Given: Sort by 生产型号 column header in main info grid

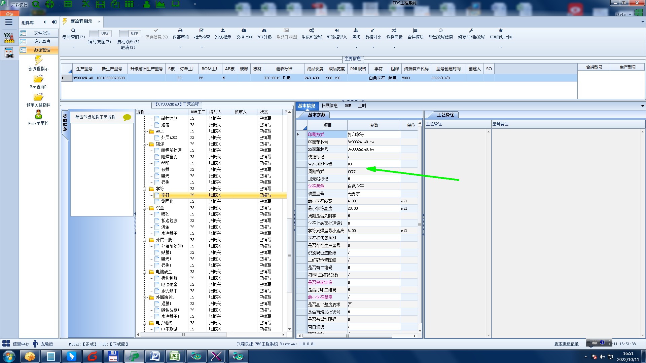Looking at the screenshot, I should 84,69.
